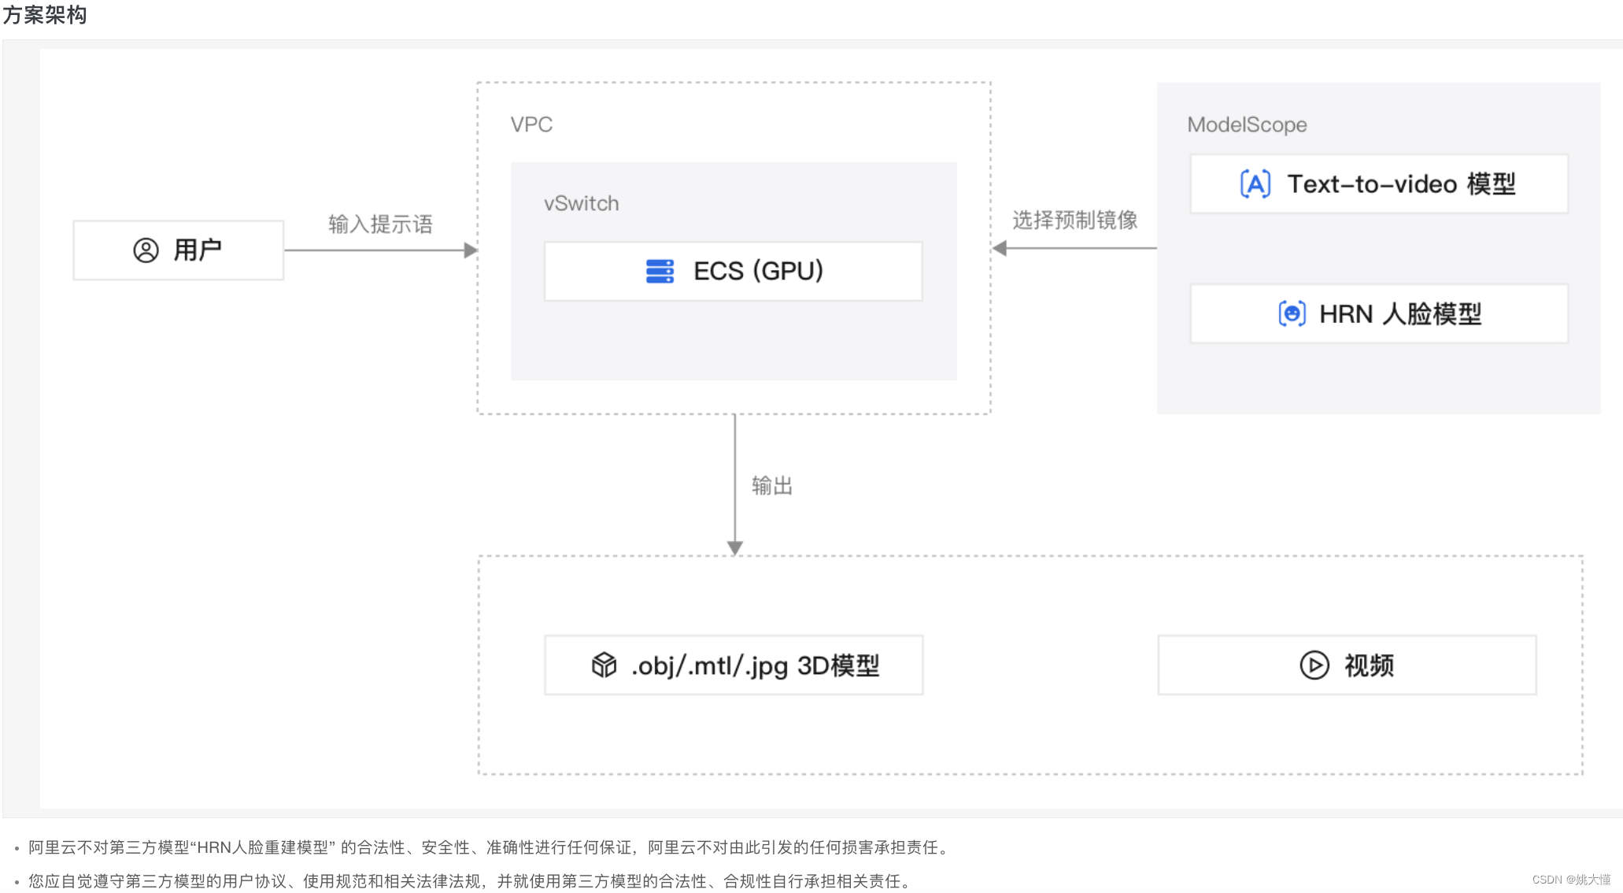Click the user profile icon
1623x893 pixels.
click(x=146, y=250)
